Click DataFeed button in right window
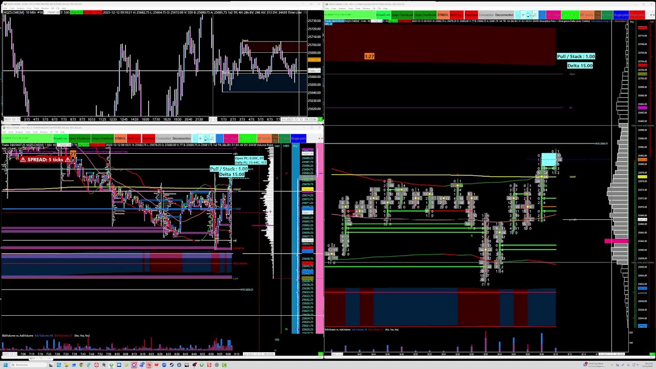Screen dimensions: 656x369 [x=471, y=15]
